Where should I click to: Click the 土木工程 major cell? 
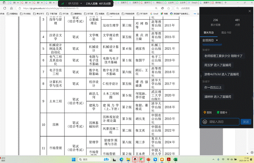coord(55,101)
